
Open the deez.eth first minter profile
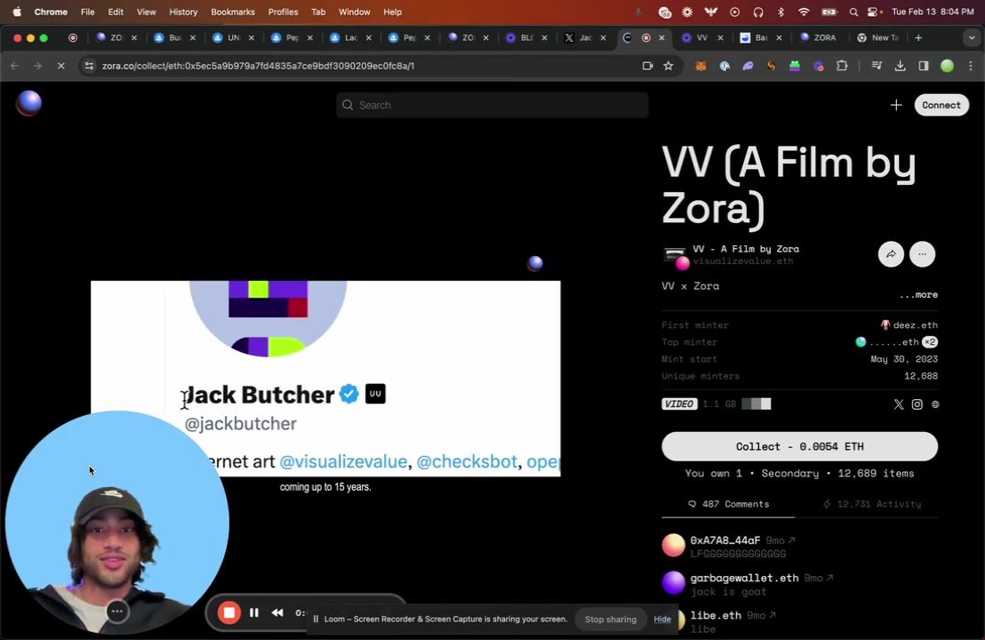coord(909,324)
